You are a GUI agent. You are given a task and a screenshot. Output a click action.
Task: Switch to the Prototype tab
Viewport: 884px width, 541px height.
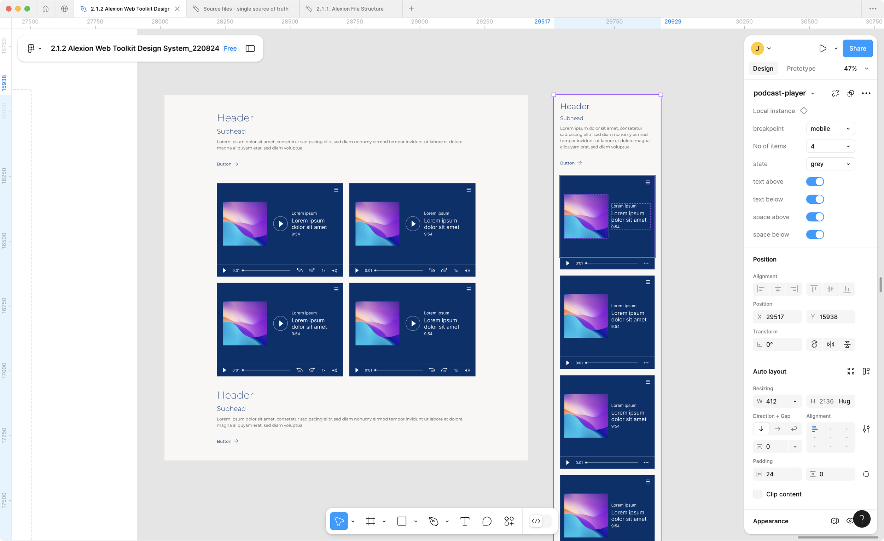pyautogui.click(x=801, y=69)
